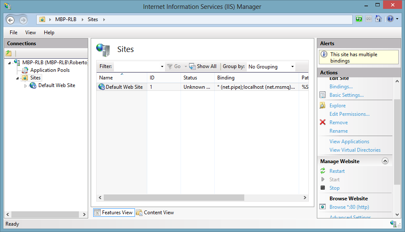Click the Home icon in the toolbar
Image resolution: width=405 pixels, height=232 pixels.
coord(378,19)
